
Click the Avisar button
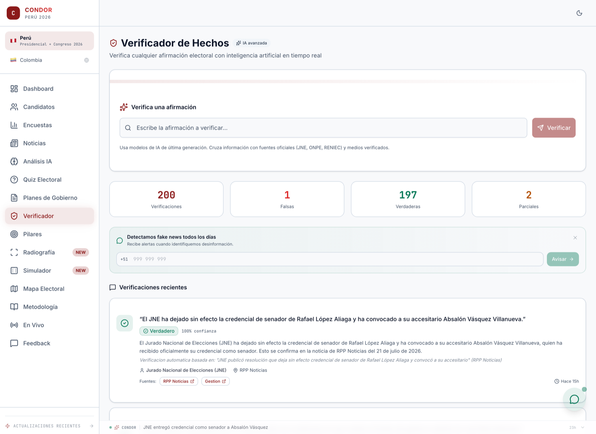point(562,259)
